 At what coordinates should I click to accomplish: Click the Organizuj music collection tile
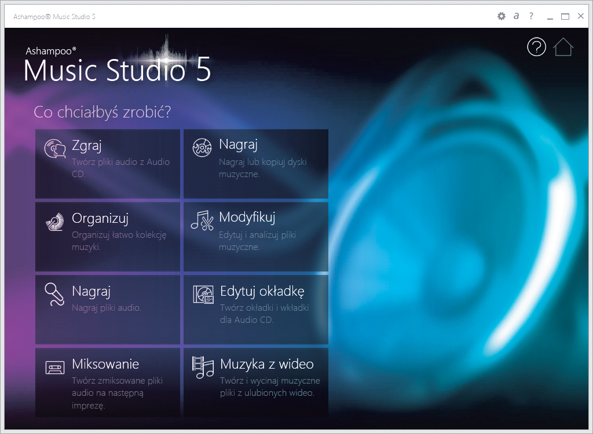107,236
